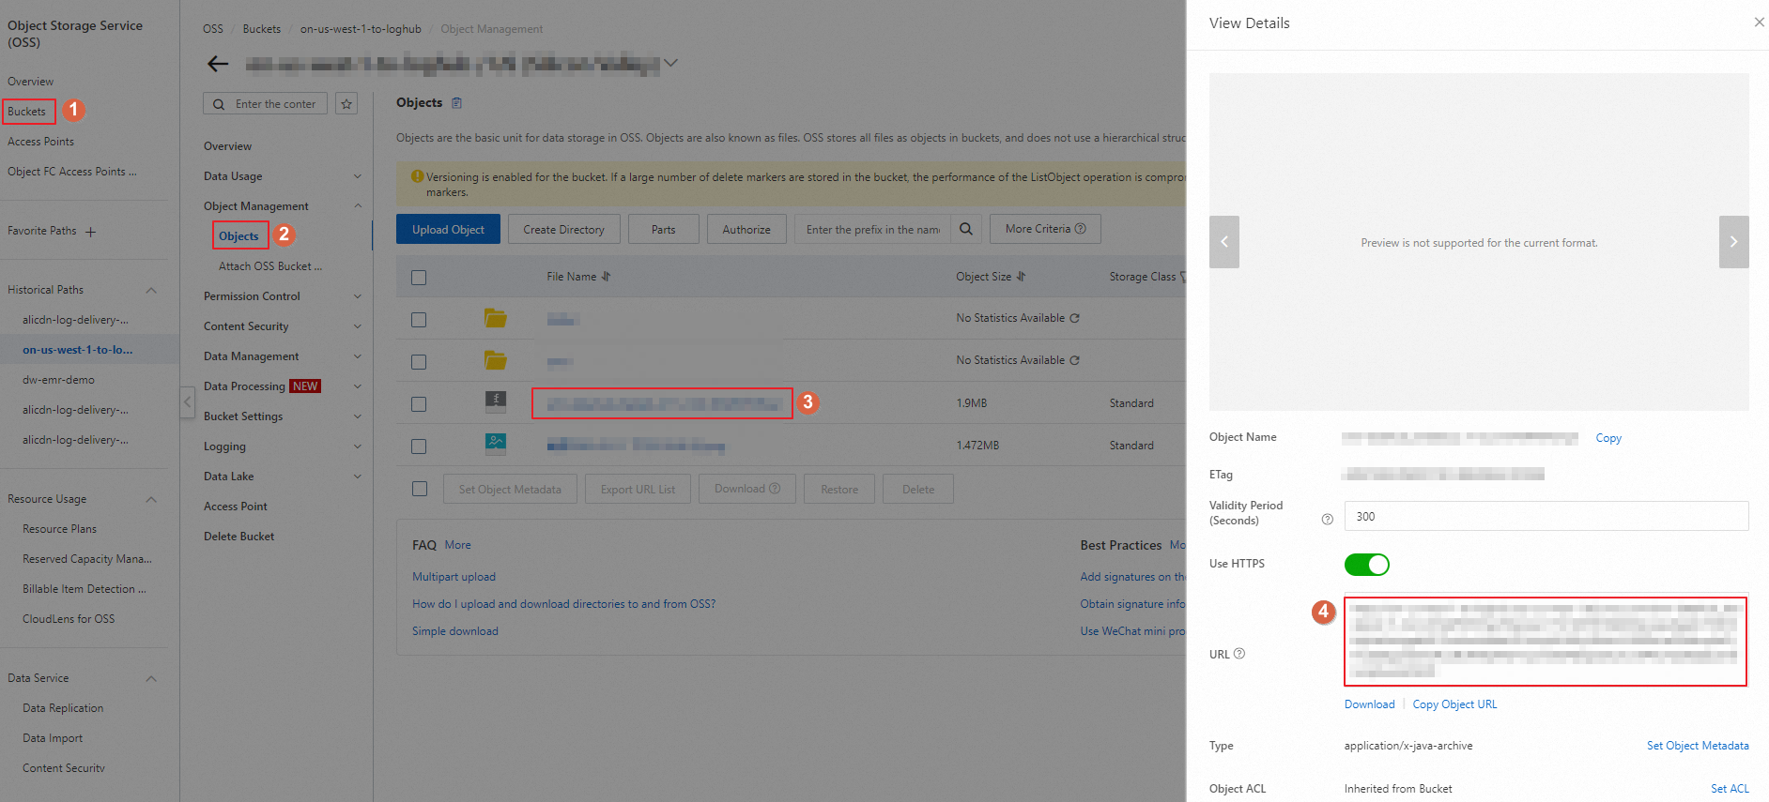
Task: Click the search magnifier icon next to prefix field
Action: [x=966, y=229]
